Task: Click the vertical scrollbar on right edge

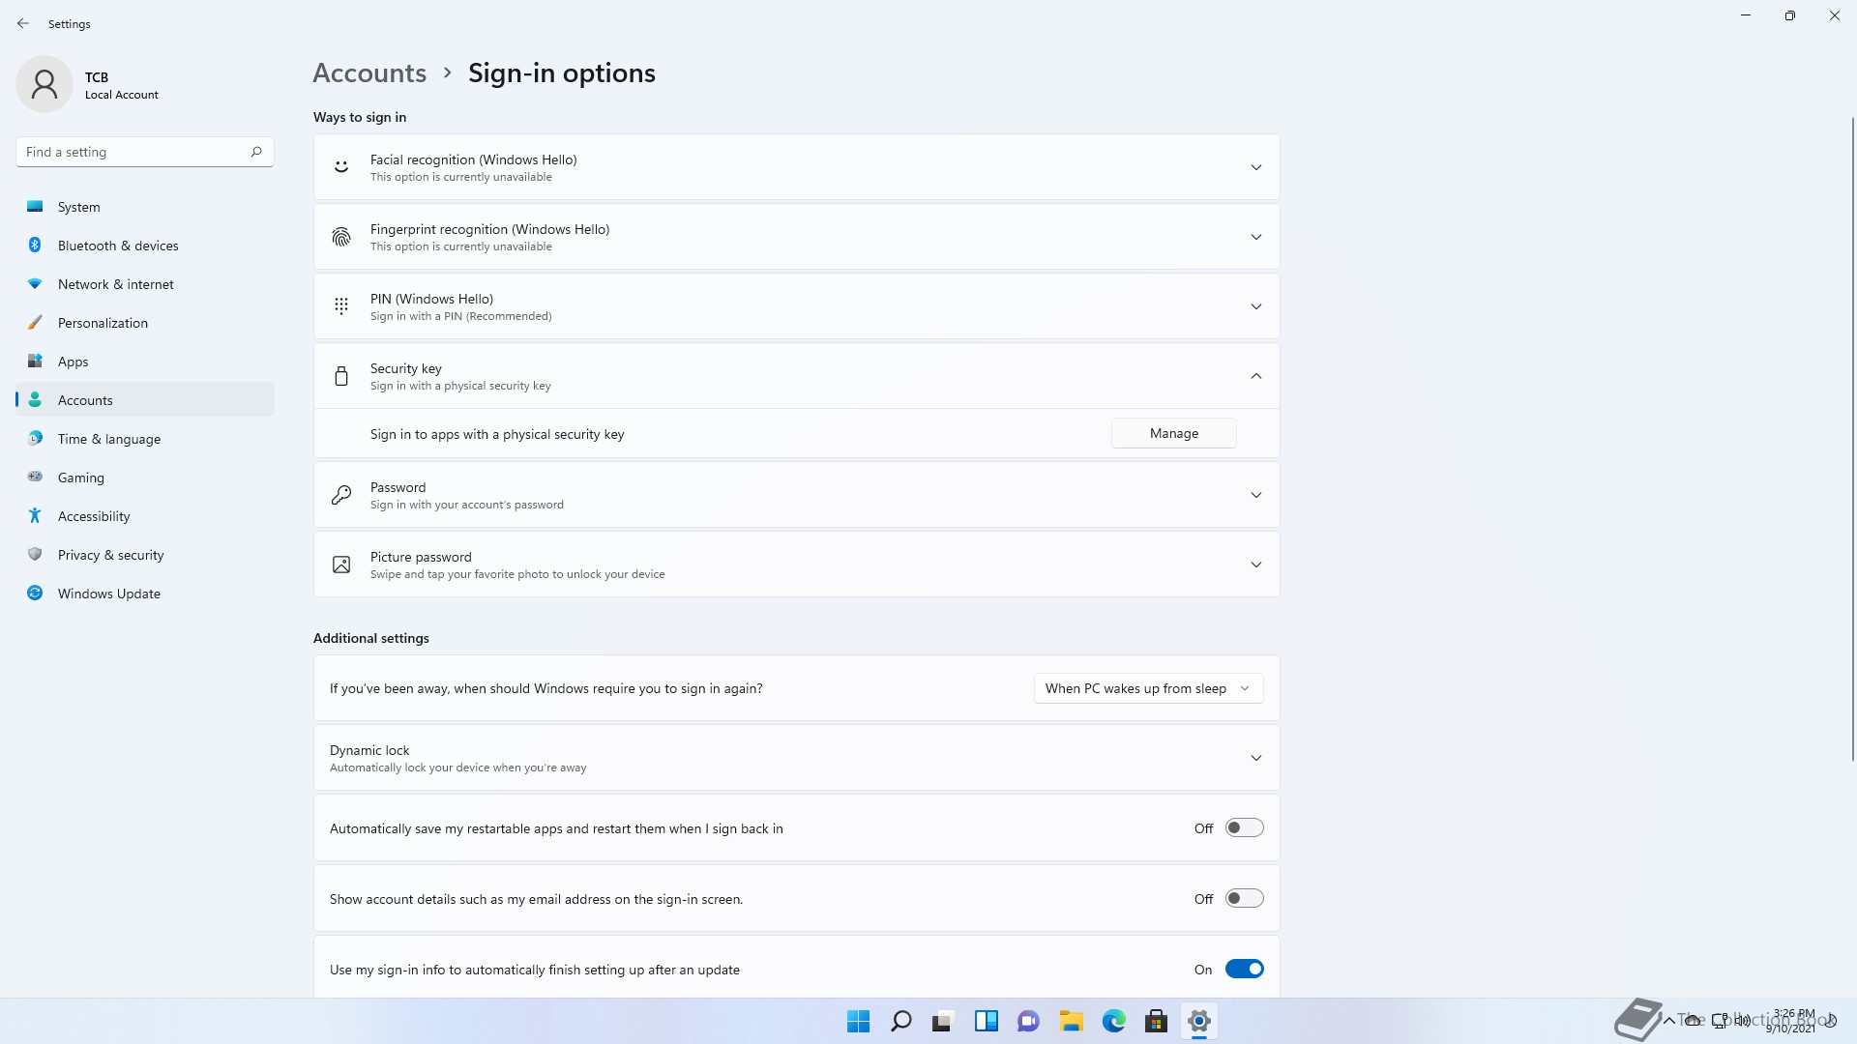Action: [1852, 438]
